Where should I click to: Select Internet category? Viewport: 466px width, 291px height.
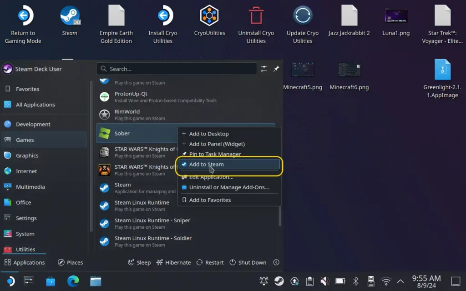(44, 171)
